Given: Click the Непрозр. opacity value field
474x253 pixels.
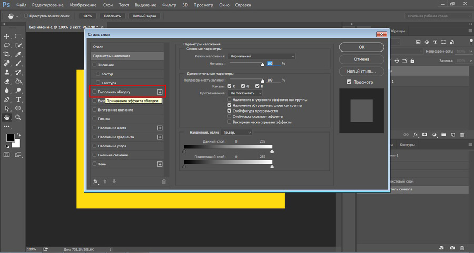Looking at the screenshot, I should click(x=272, y=63).
